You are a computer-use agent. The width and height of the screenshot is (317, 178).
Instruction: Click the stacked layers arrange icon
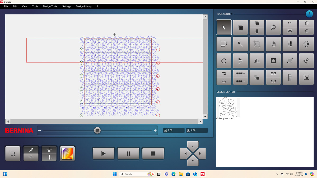(257, 77)
